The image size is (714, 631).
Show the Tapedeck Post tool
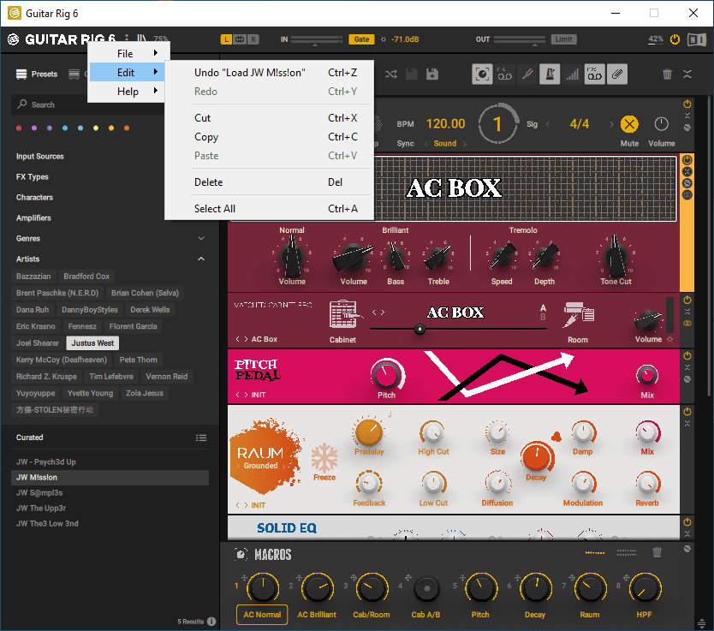(595, 74)
